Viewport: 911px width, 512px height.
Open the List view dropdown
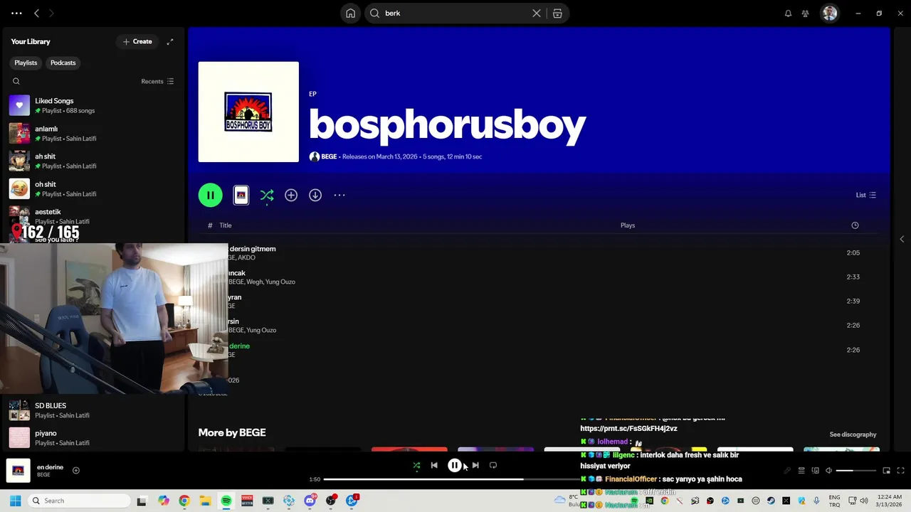click(866, 195)
